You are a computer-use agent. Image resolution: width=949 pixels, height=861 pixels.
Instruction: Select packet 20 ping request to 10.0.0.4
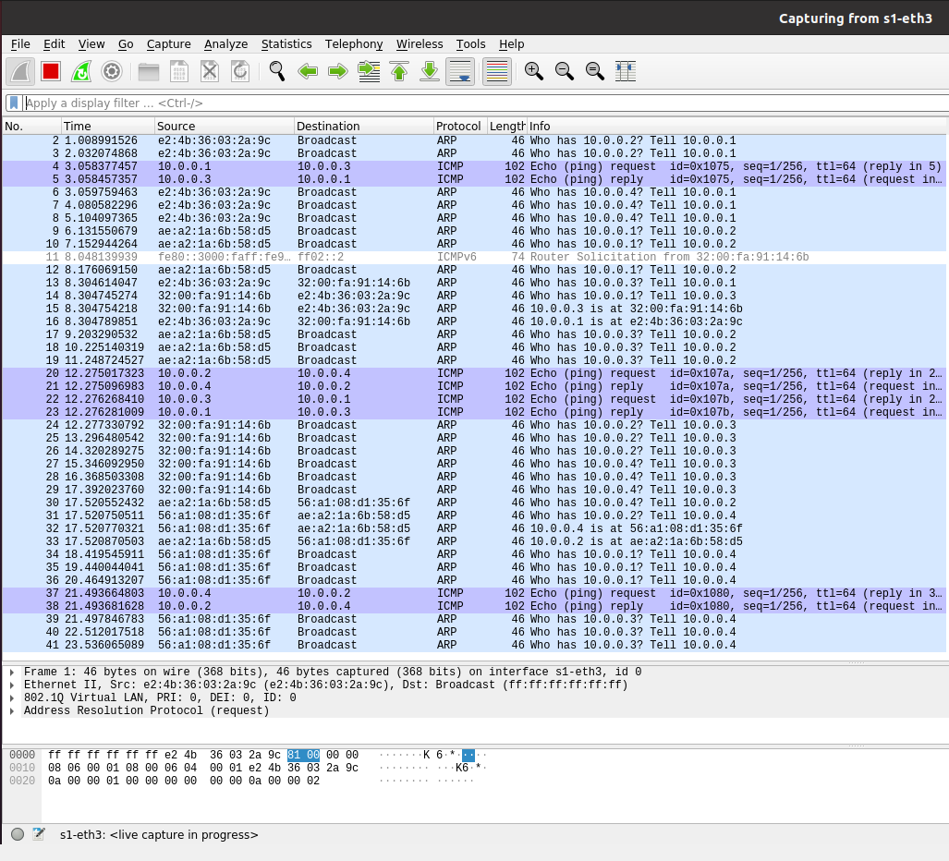(x=474, y=373)
